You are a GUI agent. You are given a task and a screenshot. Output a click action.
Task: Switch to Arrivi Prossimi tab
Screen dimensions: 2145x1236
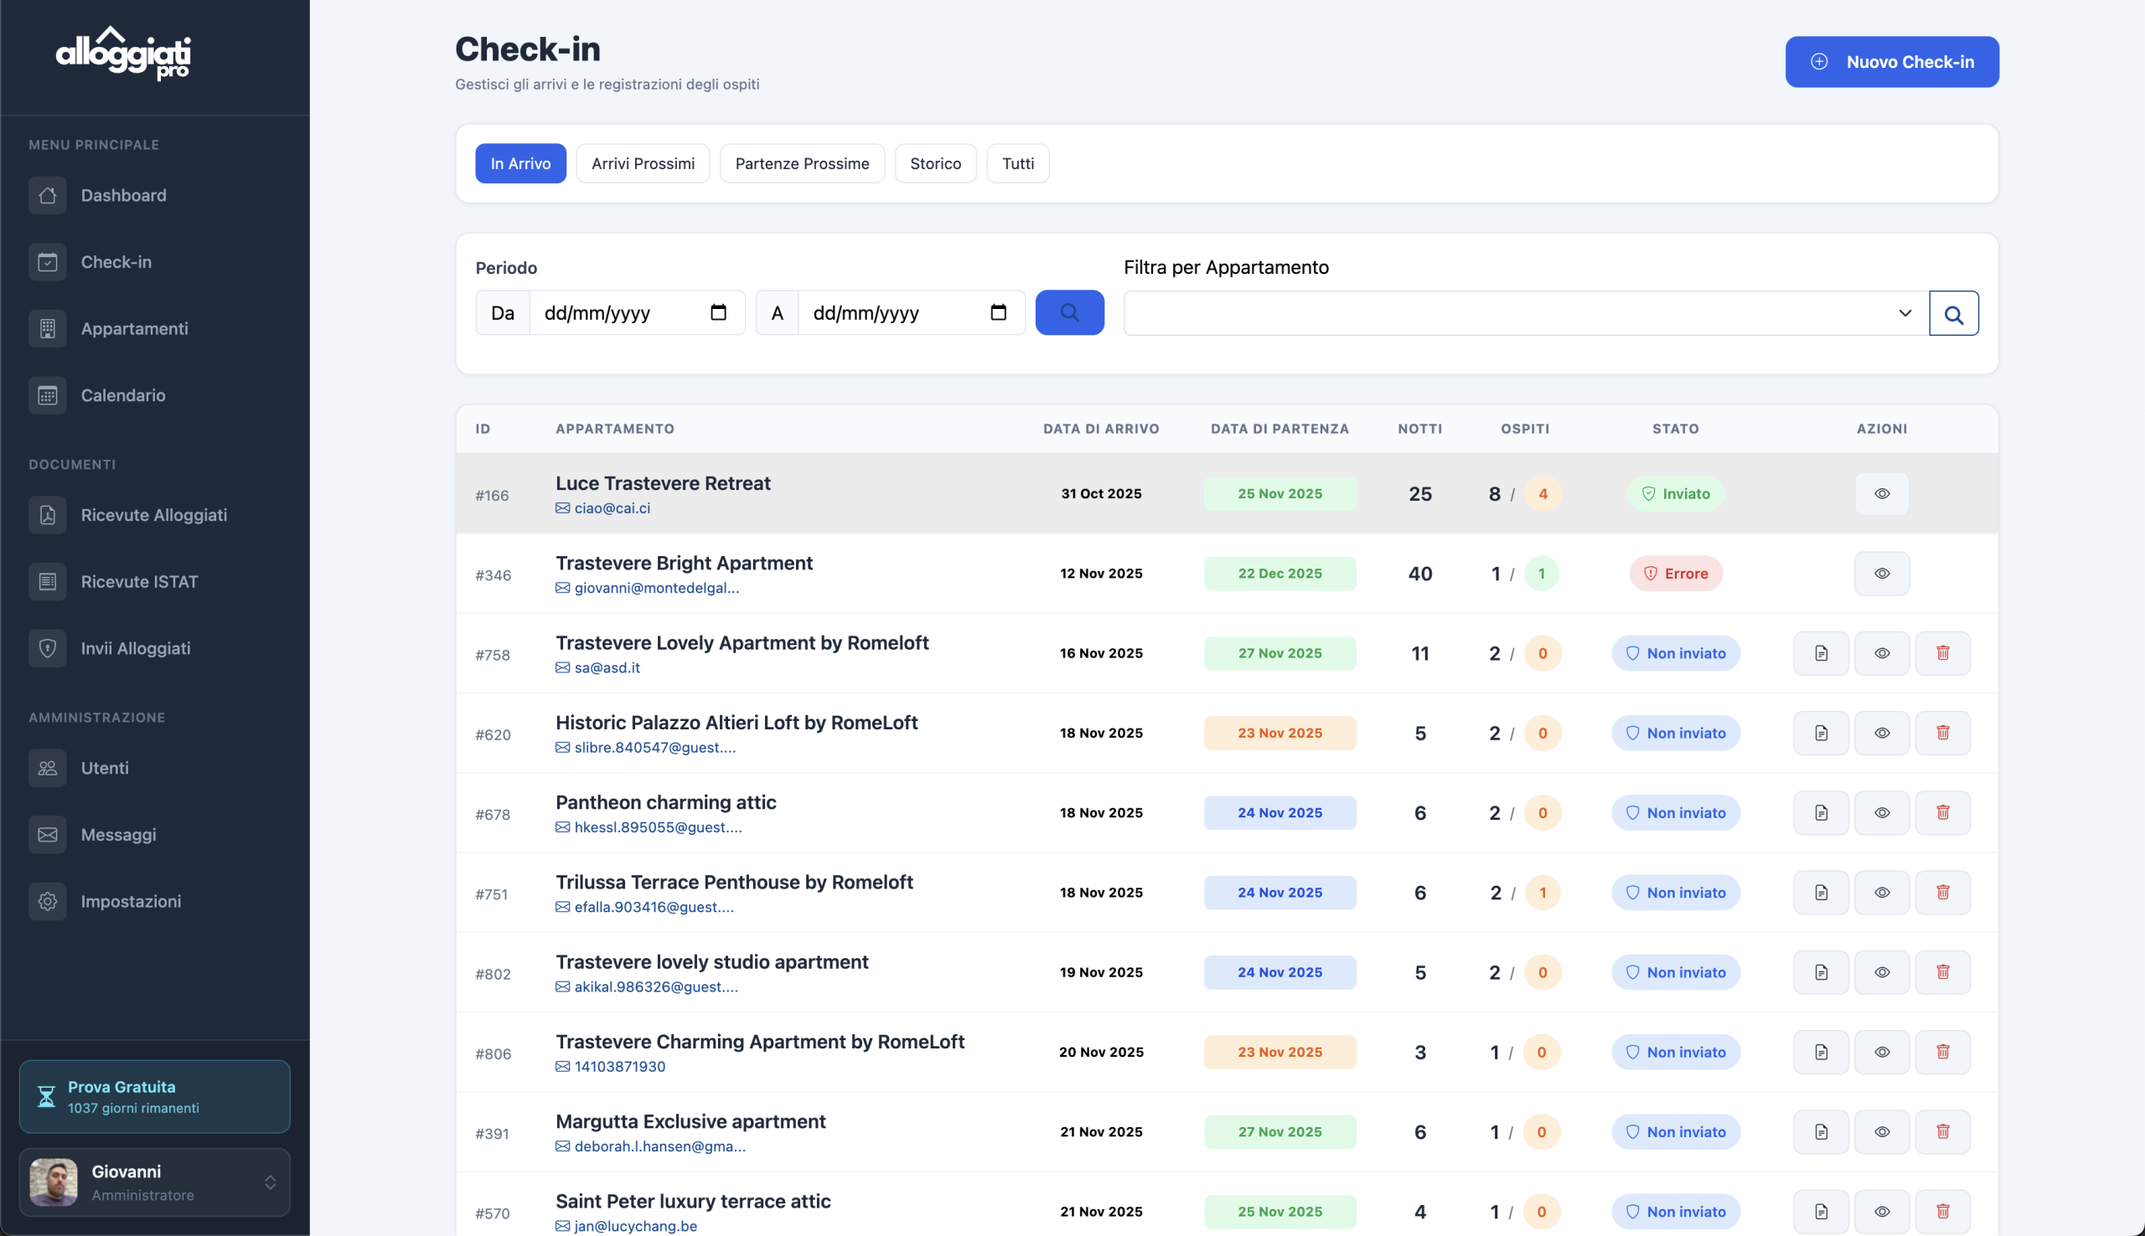(x=643, y=164)
